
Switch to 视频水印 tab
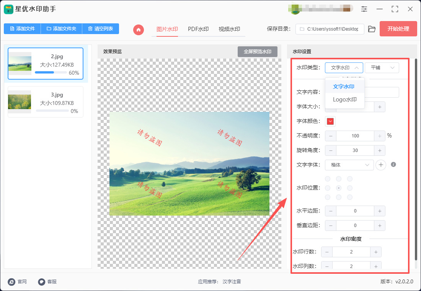pos(229,29)
